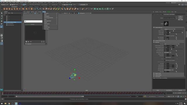Toggle Auto Render Clip Plane checkbox
The image size is (187, 105).
[x=165, y=36]
